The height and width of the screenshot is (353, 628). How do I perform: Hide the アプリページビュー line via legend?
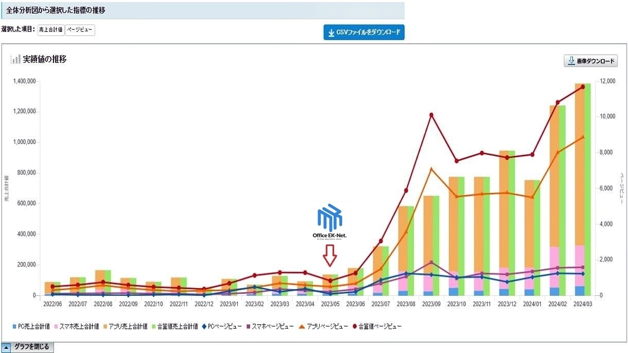(x=323, y=326)
